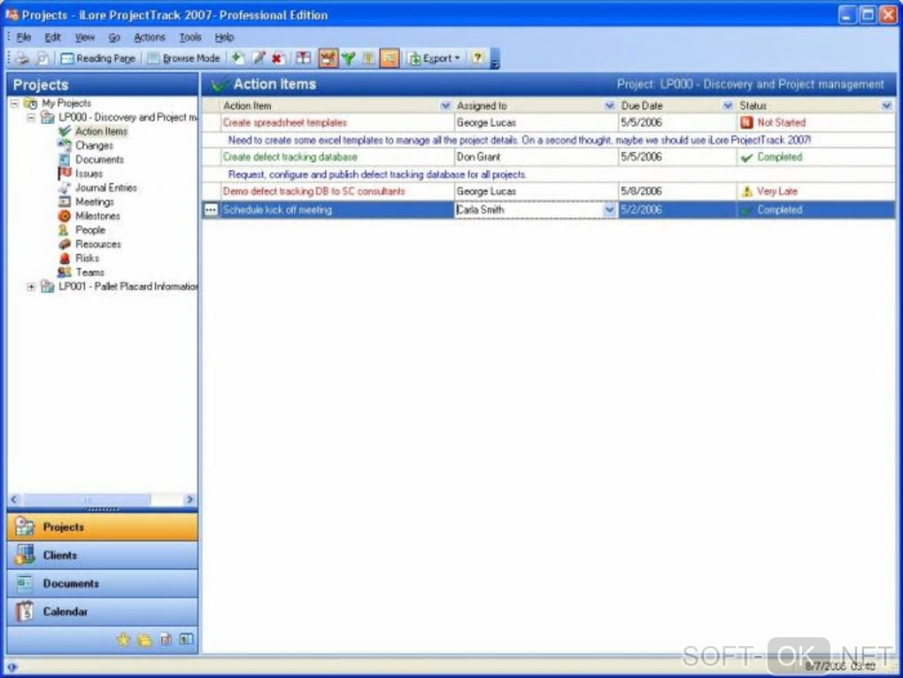903x678 pixels.
Task: Open the Go menu
Action: [114, 37]
